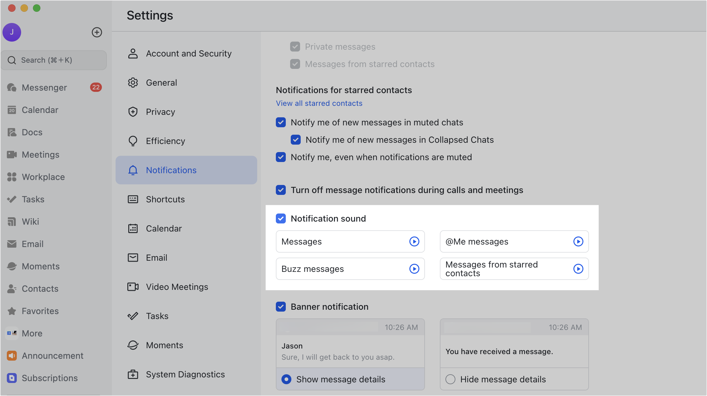Open the Messenger section in the sidebar
The image size is (707, 396).
(44, 88)
